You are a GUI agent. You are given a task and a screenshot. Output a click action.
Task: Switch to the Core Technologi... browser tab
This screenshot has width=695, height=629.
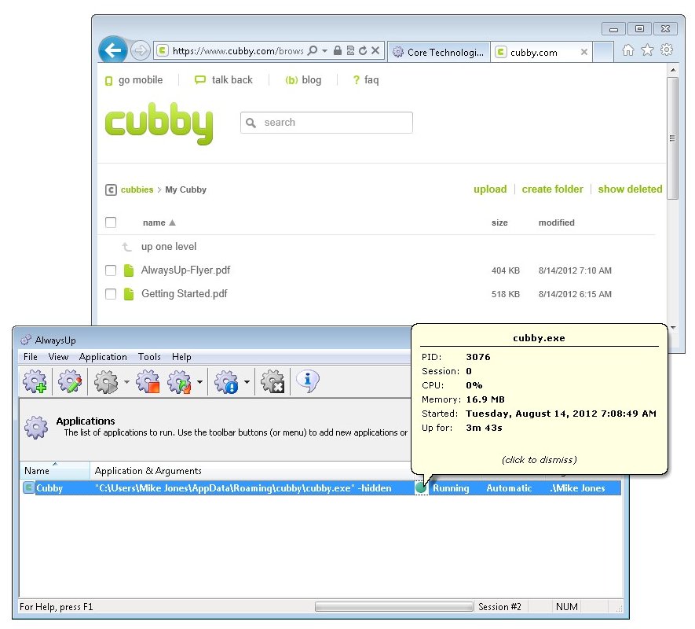pos(439,52)
